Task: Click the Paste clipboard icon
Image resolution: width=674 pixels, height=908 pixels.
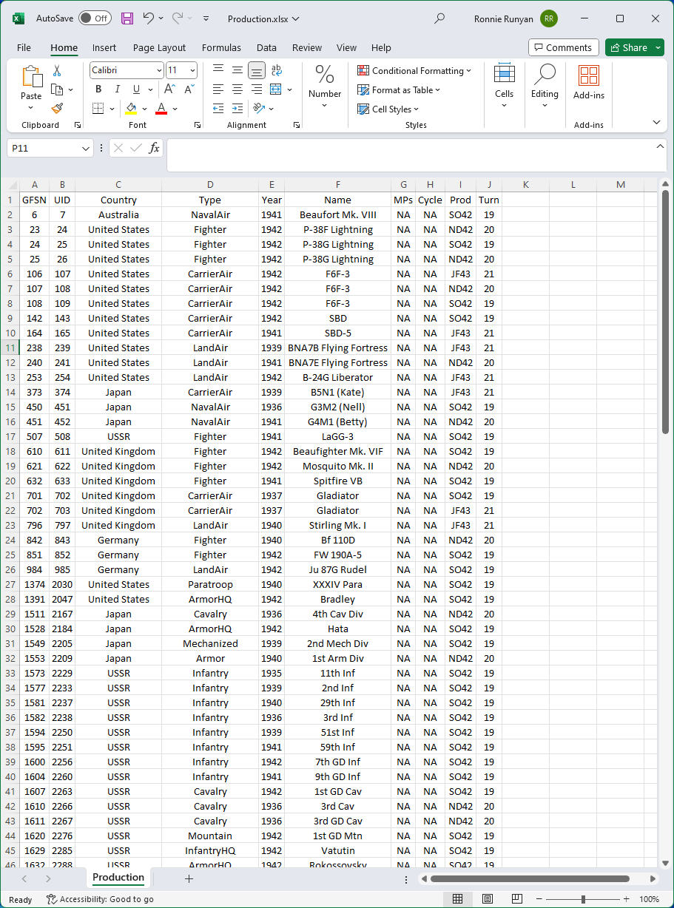Action: tap(31, 77)
